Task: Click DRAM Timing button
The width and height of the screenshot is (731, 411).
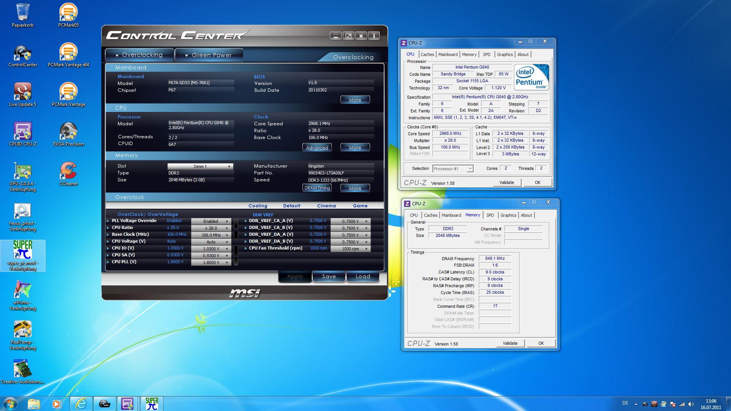Action: 317,188
